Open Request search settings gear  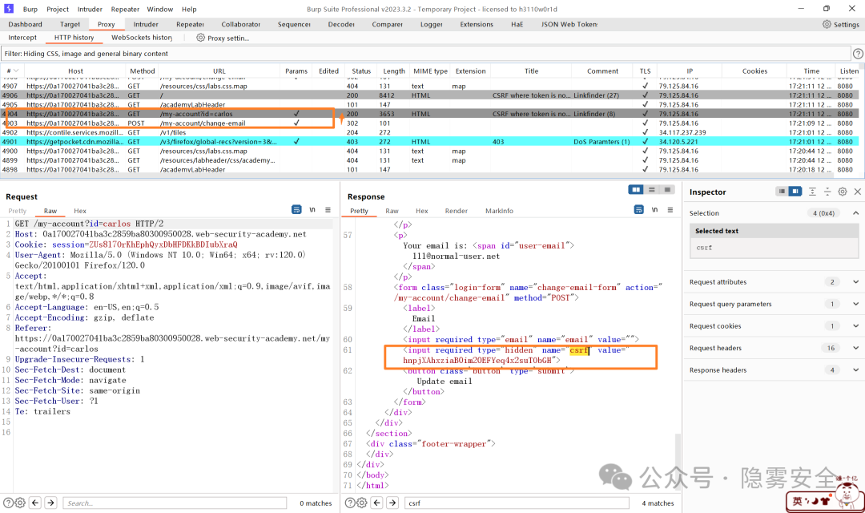pyautogui.click(x=20, y=503)
